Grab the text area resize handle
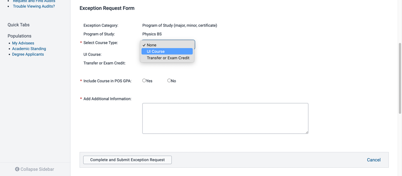The height and width of the screenshot is (176, 402). [x=307, y=132]
